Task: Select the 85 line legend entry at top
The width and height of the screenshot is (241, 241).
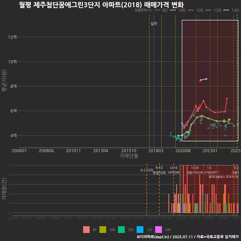Action: tap(161, 10)
